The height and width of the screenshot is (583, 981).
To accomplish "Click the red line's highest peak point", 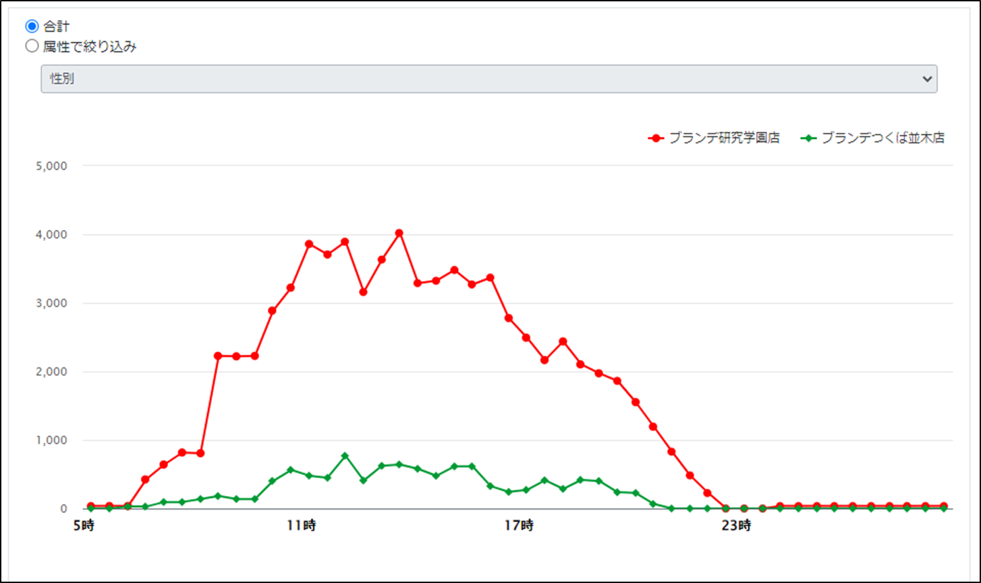I will 399,233.
